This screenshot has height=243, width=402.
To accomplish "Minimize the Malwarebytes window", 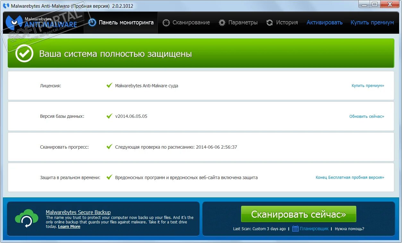I will [364, 4].
